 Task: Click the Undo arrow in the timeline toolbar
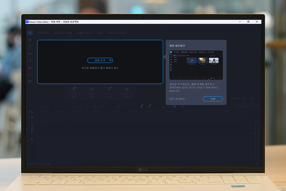(x=41, y=107)
